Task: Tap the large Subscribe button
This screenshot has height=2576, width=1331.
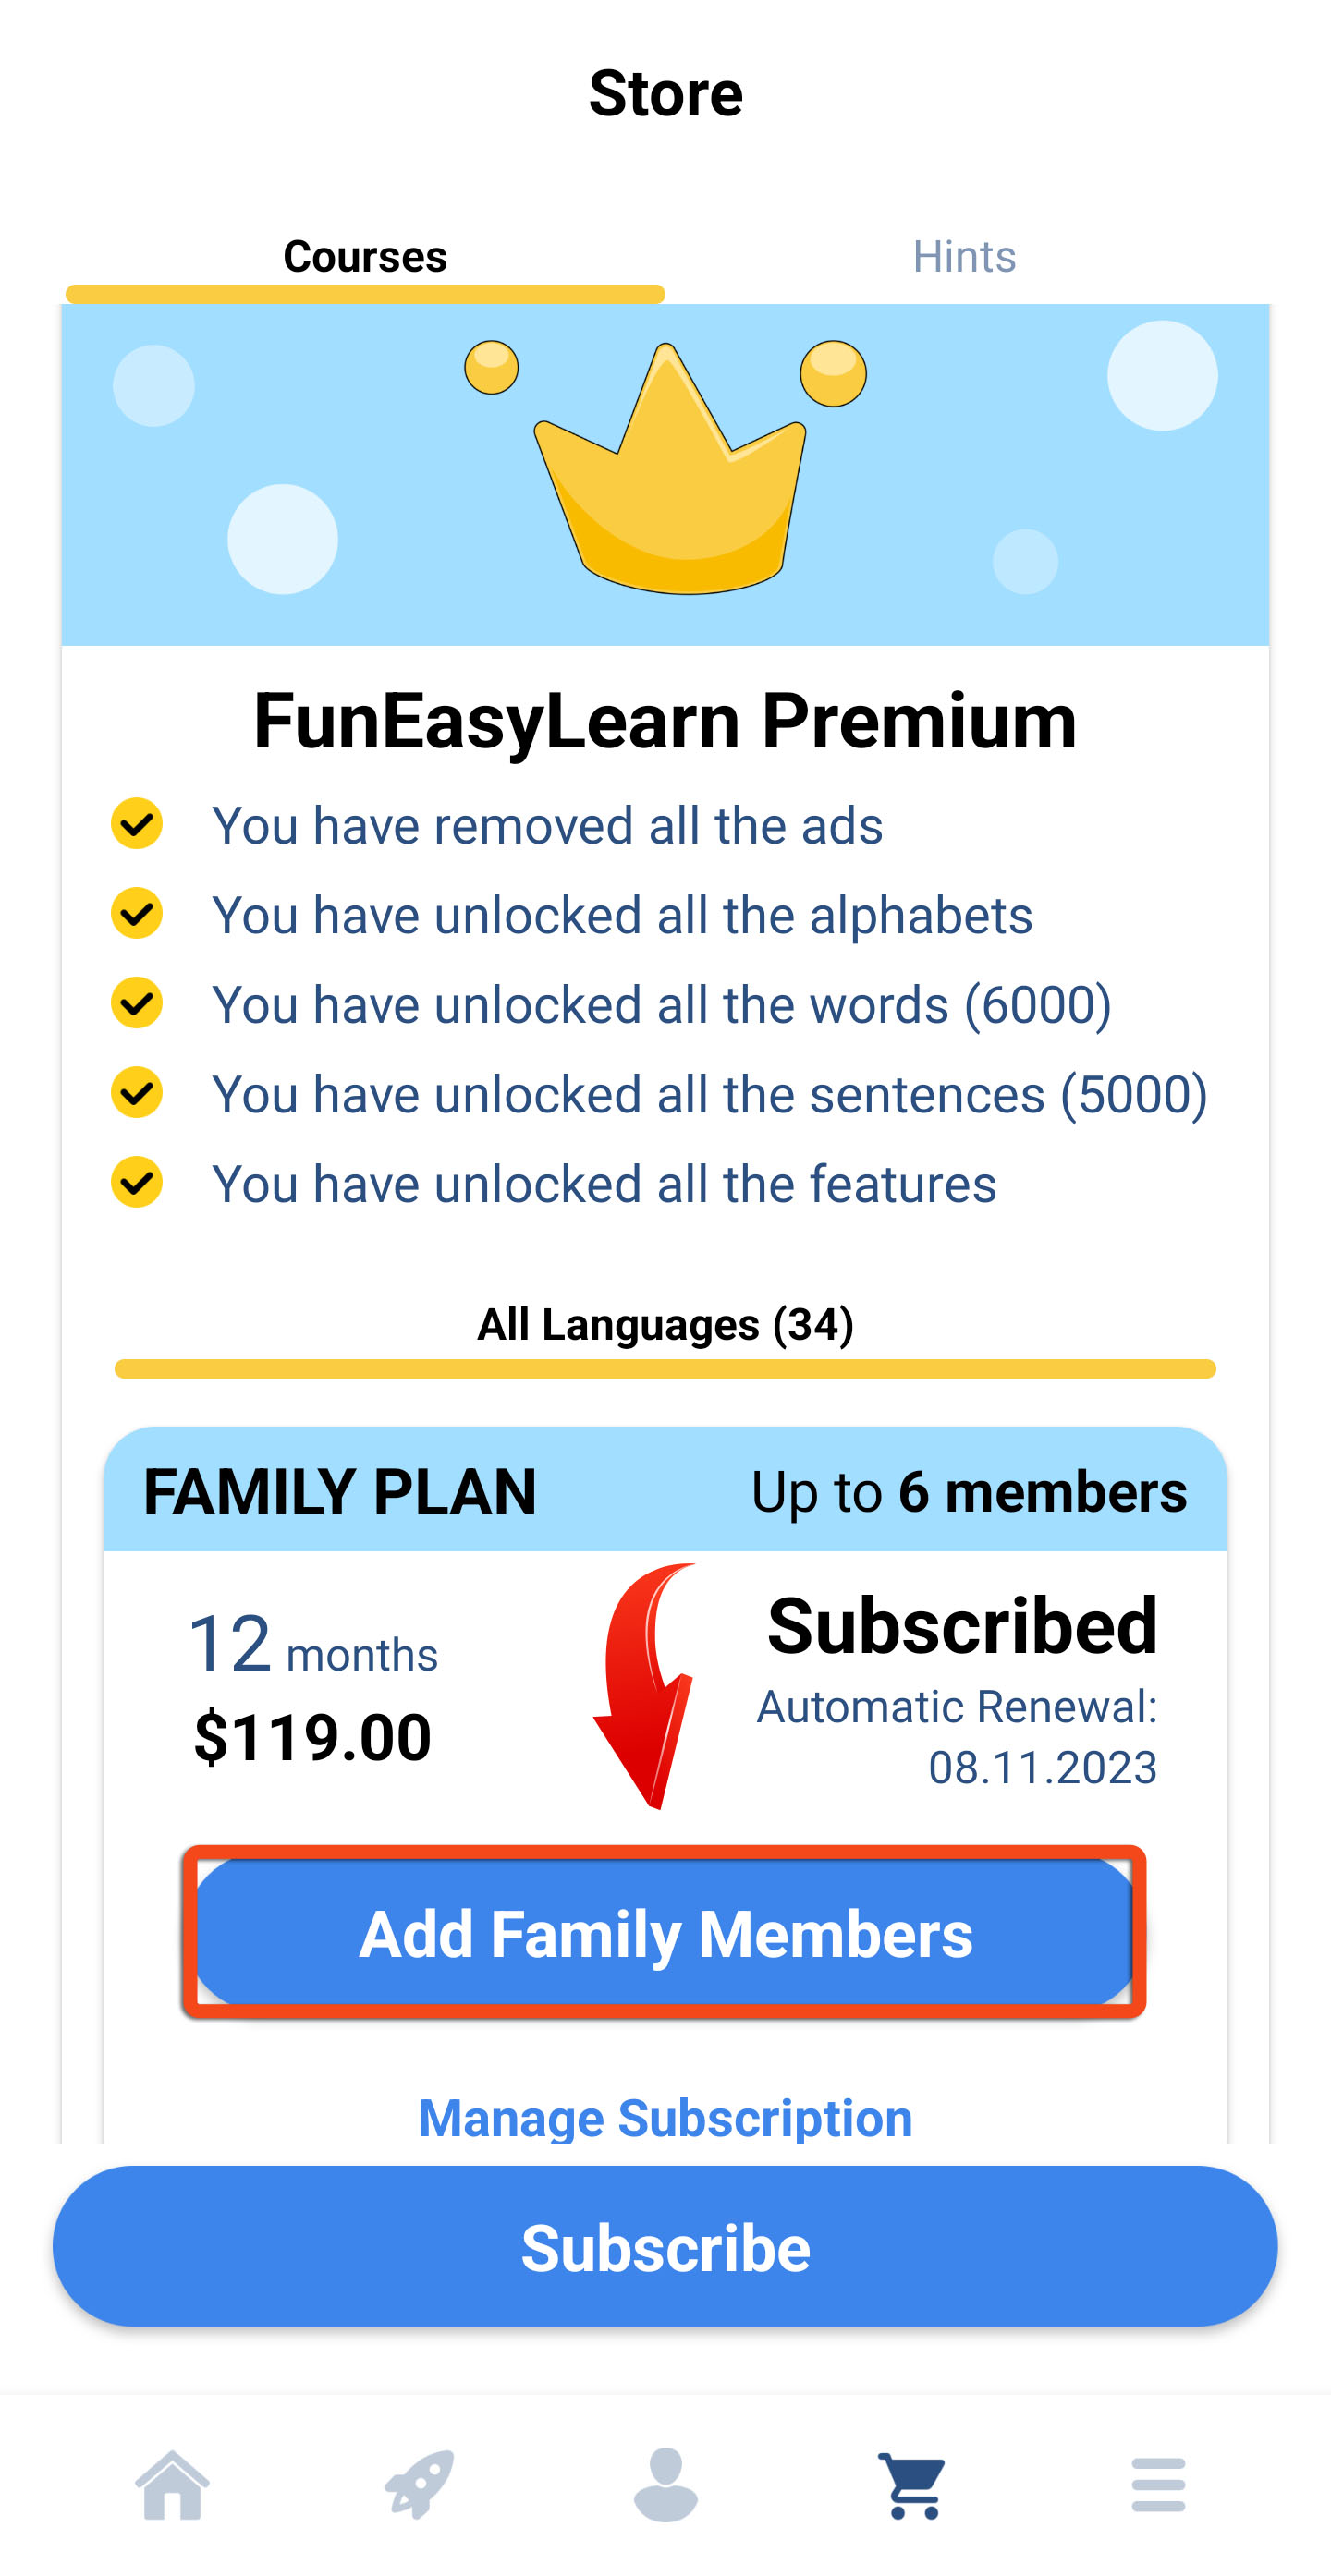Action: point(665,2247)
